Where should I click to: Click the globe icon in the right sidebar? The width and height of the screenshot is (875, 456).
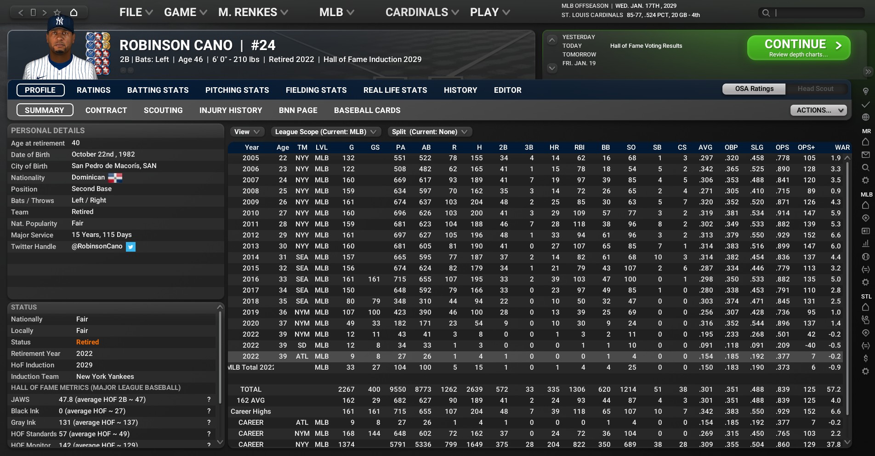point(865,117)
